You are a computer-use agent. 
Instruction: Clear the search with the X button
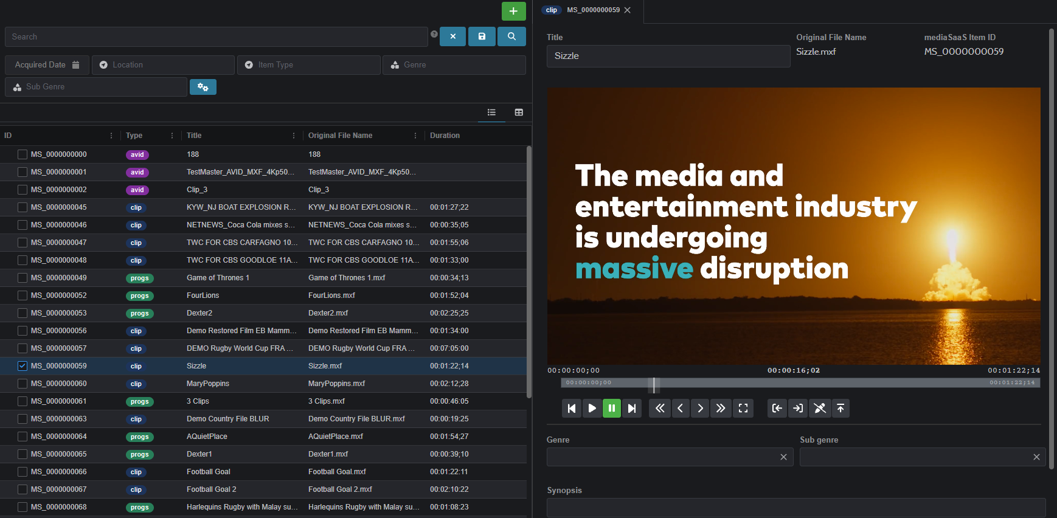pyautogui.click(x=452, y=36)
